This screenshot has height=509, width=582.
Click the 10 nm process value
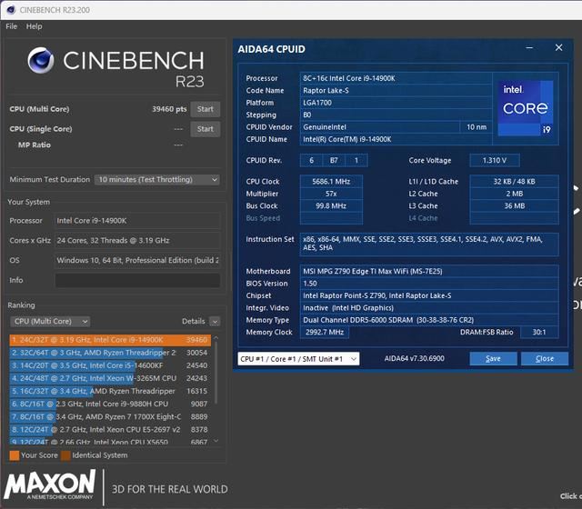(477, 127)
